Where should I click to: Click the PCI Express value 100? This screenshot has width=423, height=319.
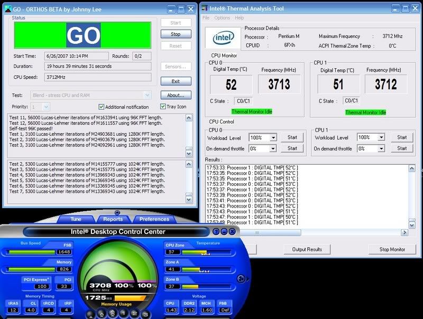tap(42, 286)
